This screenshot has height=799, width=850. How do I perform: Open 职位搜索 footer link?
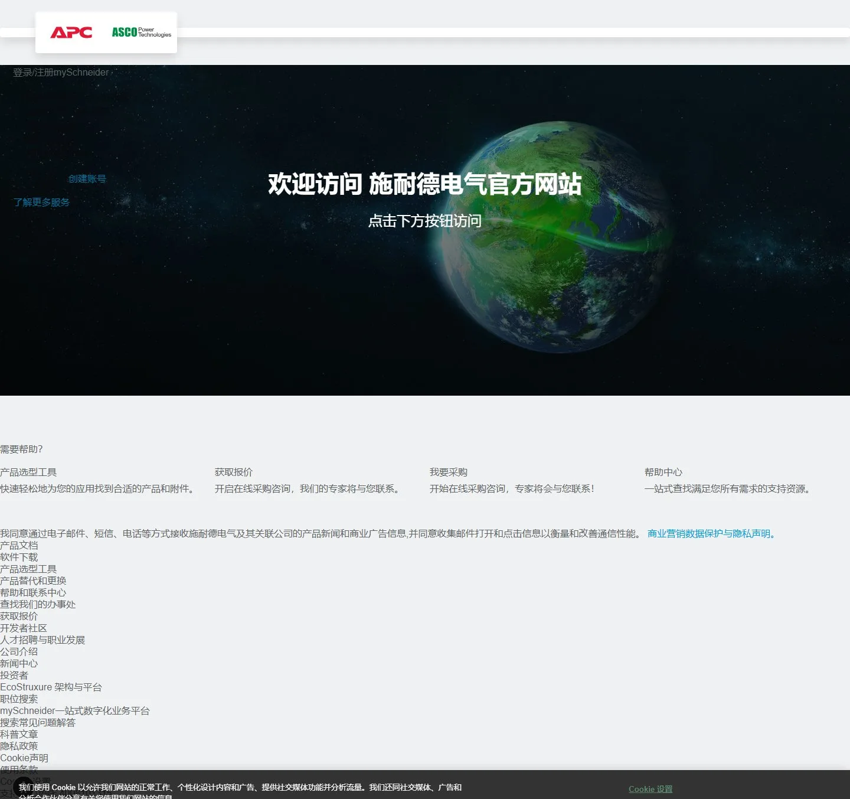tap(19, 699)
